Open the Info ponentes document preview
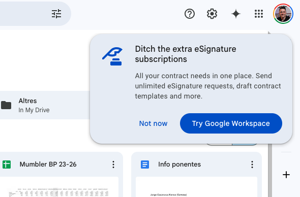Screen dimensions: 300x197 coord(196,187)
